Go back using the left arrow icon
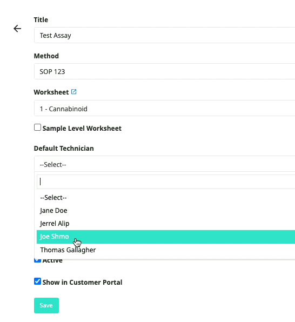The width and height of the screenshot is (295, 322). click(17, 29)
